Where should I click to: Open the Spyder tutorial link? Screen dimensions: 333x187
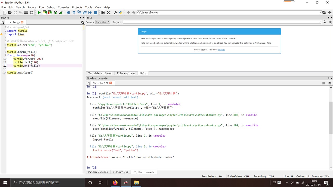[x=221, y=50]
